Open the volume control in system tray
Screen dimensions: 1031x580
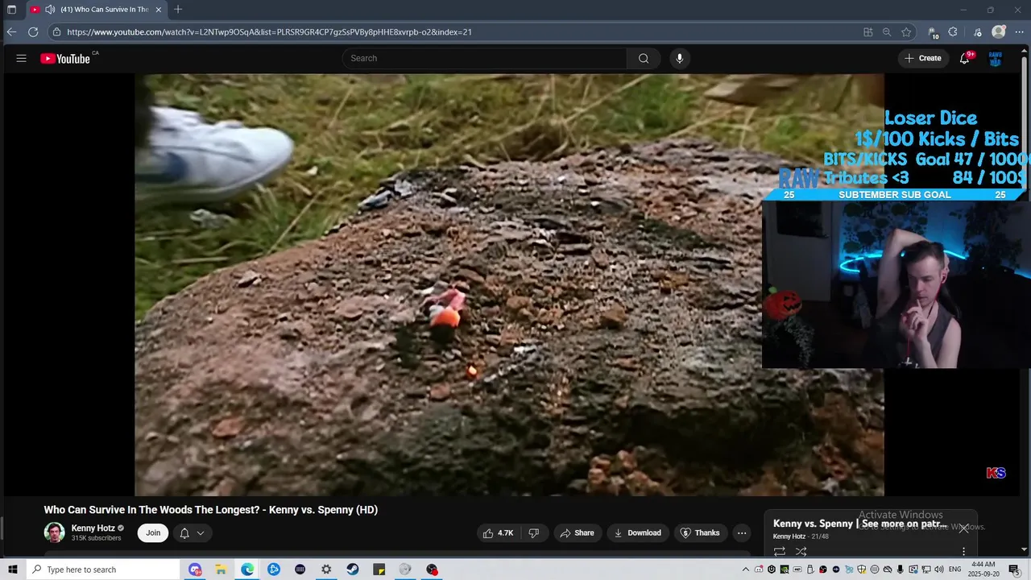[938, 570]
